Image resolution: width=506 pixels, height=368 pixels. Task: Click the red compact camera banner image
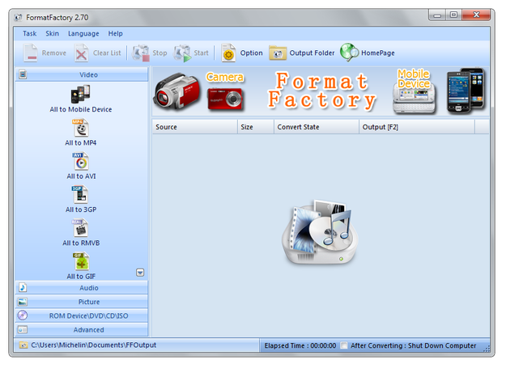pos(225,99)
